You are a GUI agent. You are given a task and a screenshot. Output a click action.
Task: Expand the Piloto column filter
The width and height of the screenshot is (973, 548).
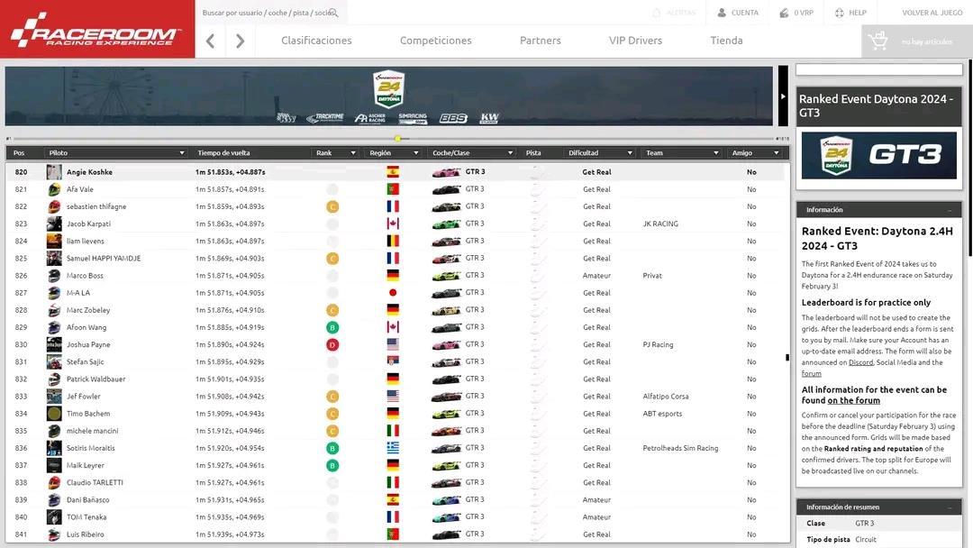[x=182, y=153]
